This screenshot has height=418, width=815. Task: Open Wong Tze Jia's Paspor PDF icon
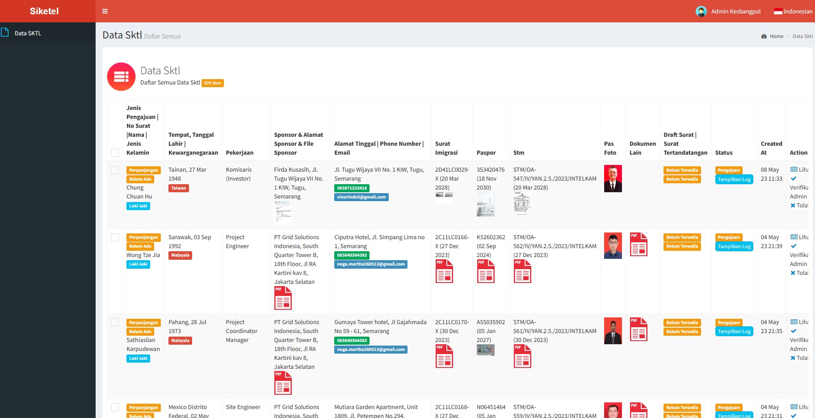486,271
